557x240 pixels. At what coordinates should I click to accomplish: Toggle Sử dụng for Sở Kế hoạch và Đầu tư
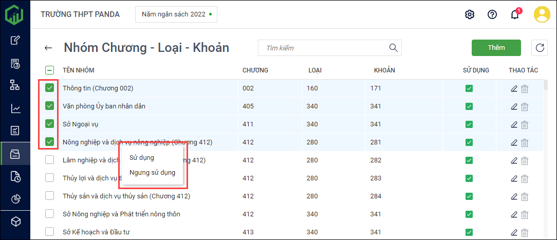(469, 232)
